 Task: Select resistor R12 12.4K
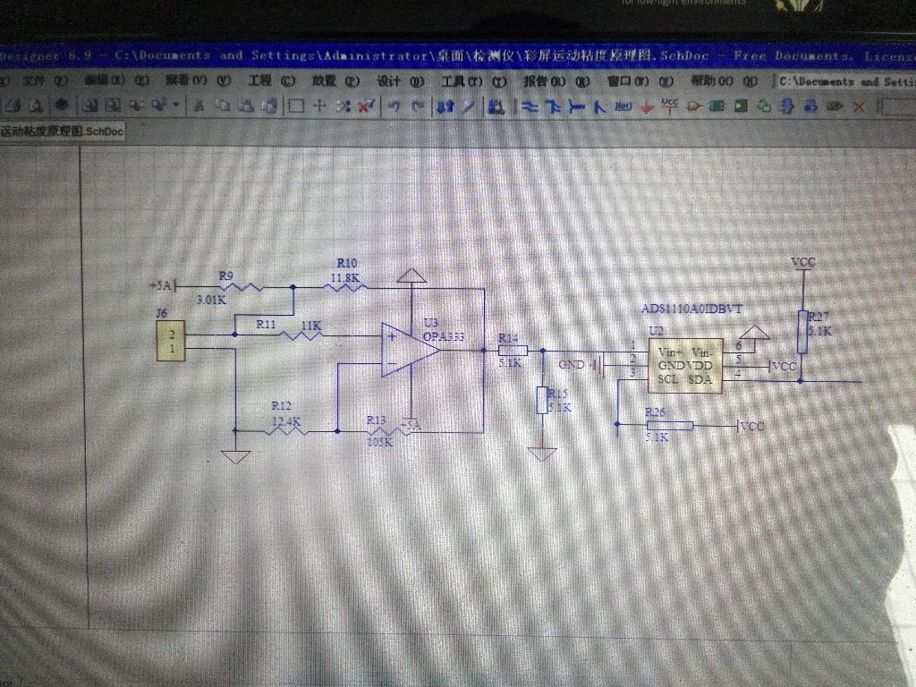tap(286, 431)
